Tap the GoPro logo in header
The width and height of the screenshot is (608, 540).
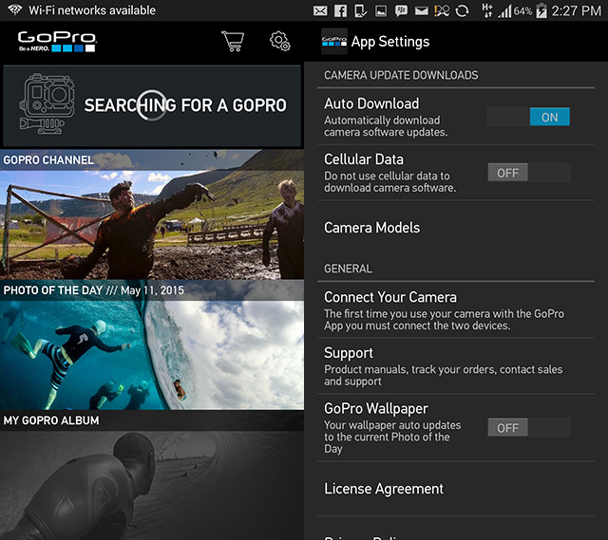[x=57, y=42]
